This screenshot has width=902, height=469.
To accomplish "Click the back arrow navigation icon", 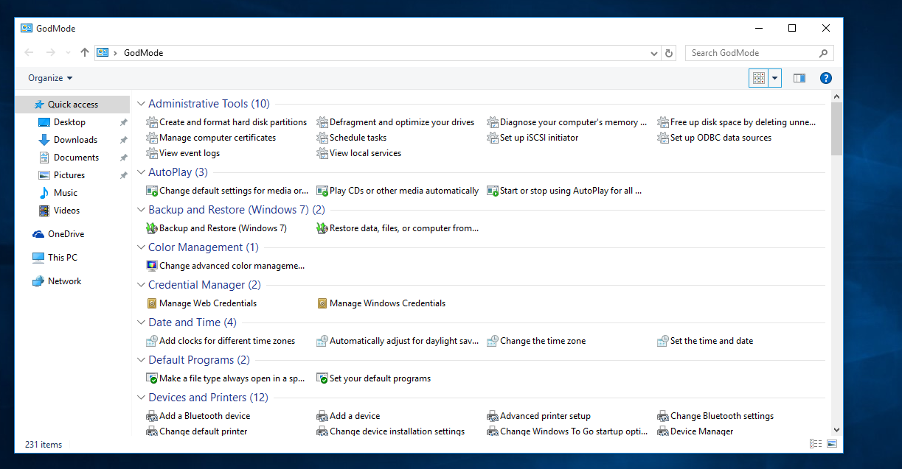I will pyautogui.click(x=29, y=52).
